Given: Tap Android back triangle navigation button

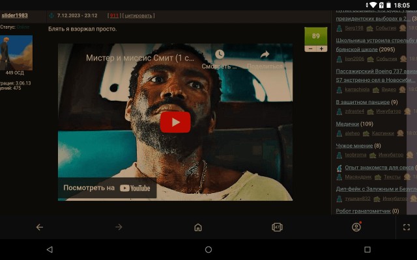Looking at the screenshot, I should [50, 250].
